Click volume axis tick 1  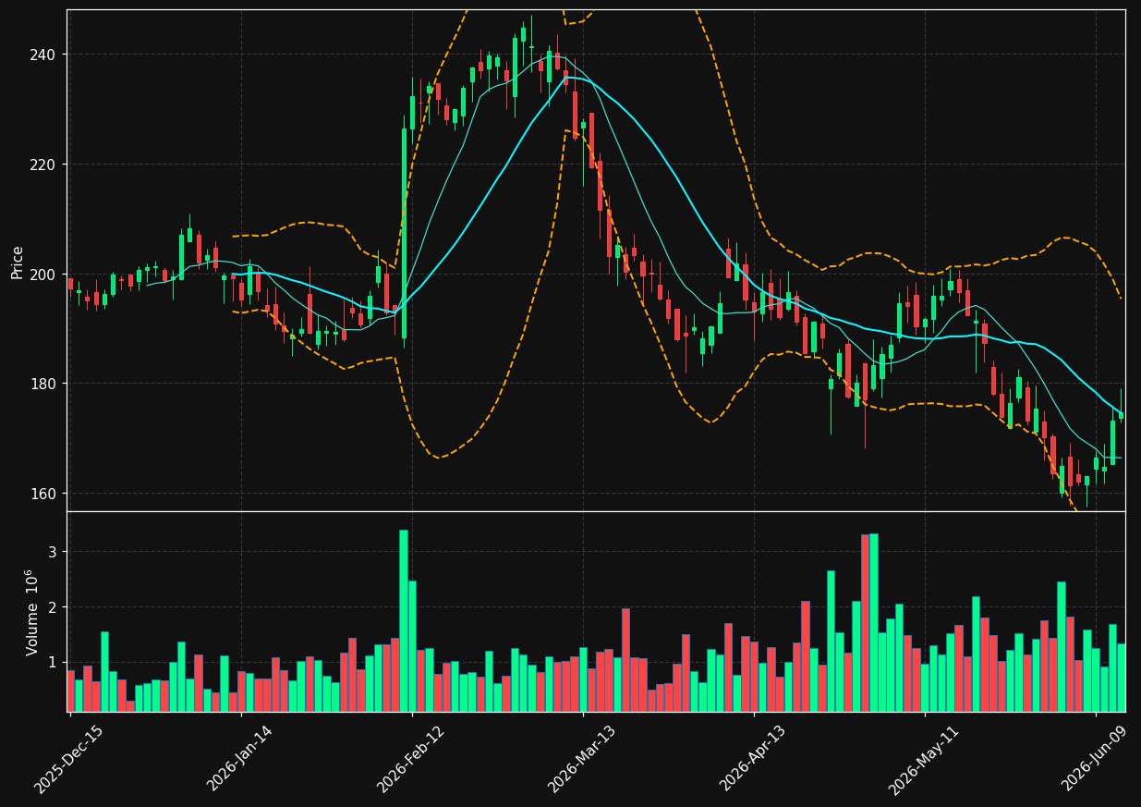(52, 663)
